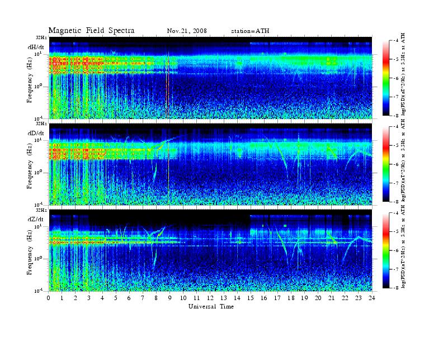Viewport: 443px width, 342px height.
Task: Click the dD/dt panel color scale bar
Action: pyautogui.click(x=386, y=164)
